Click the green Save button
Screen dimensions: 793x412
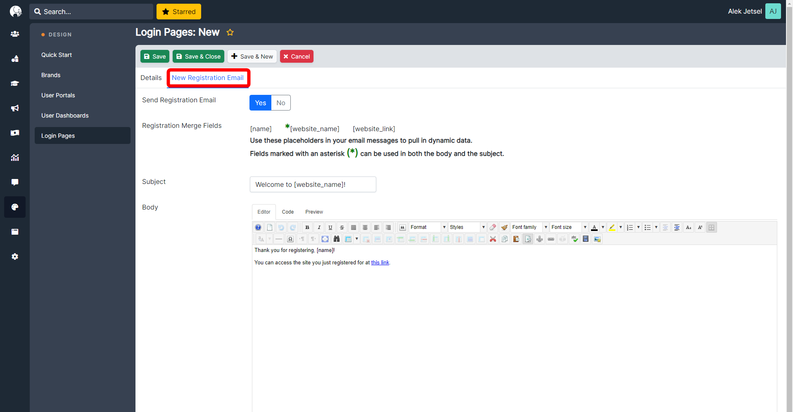click(155, 57)
